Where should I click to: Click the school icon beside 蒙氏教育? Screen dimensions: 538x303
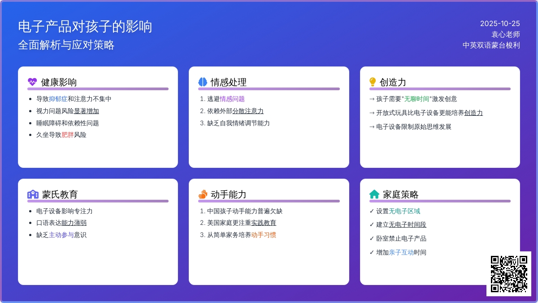(33, 194)
